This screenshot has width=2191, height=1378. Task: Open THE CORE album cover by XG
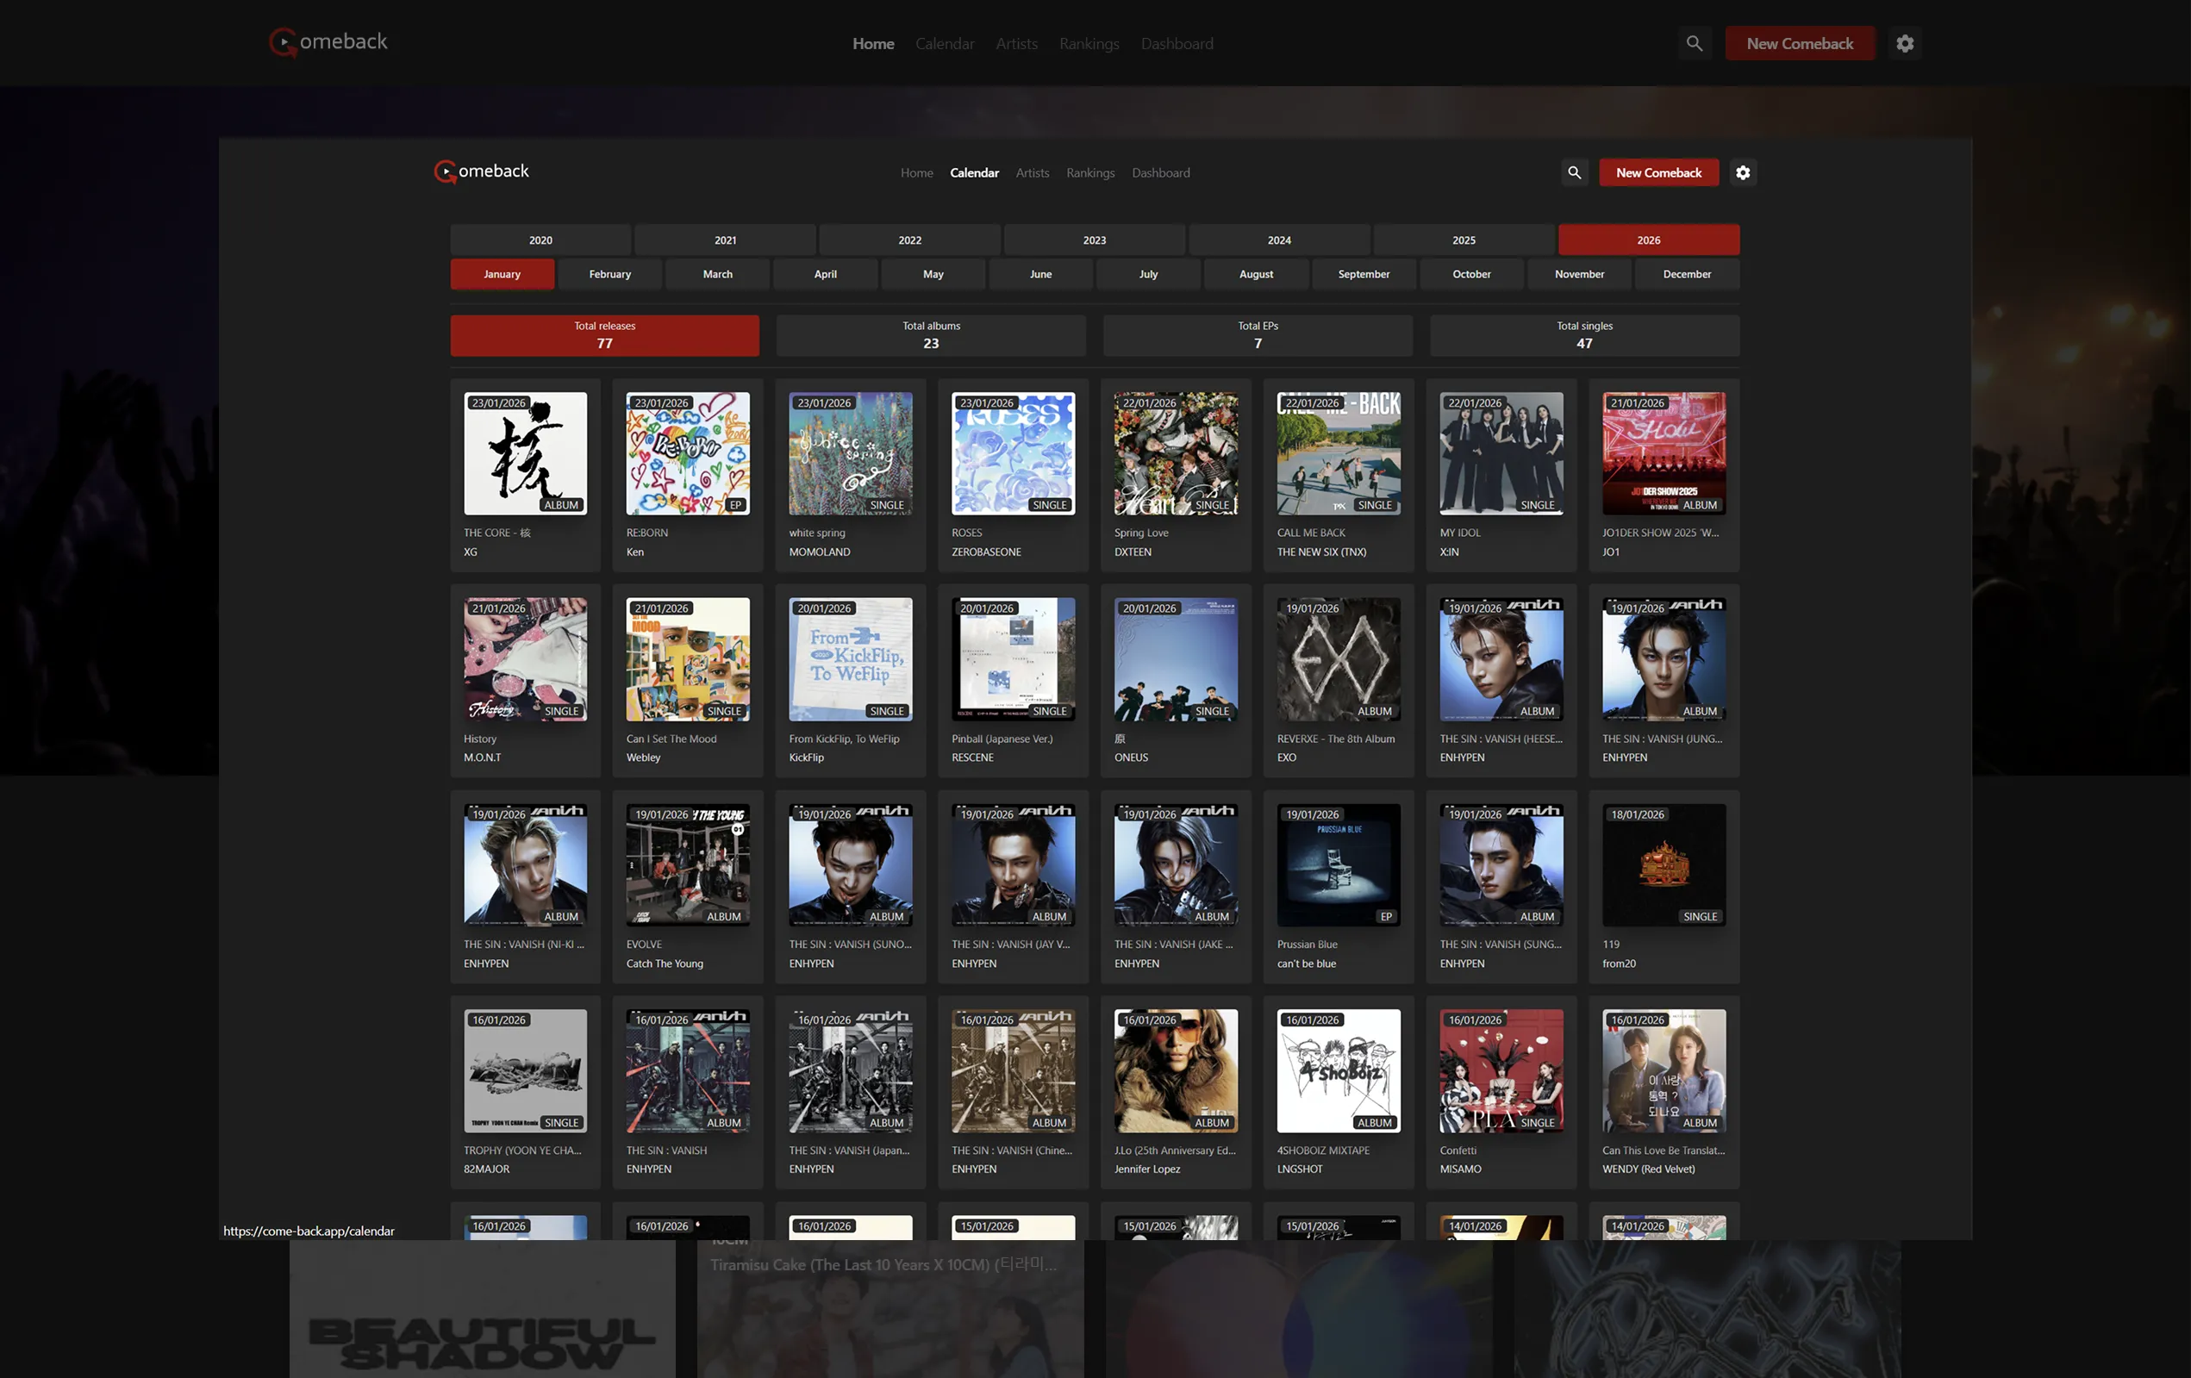525,453
